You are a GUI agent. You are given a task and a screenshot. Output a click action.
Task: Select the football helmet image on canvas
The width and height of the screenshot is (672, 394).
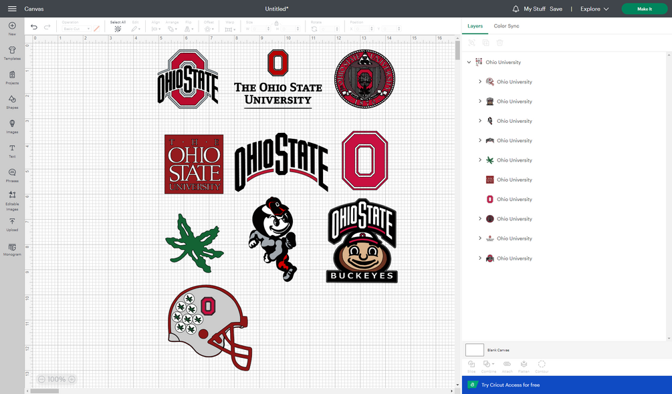pos(210,327)
